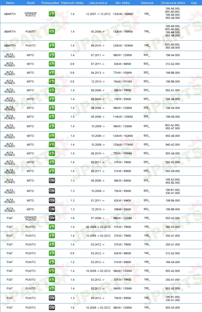Screen dimensions: 202x312
Task: Click petrol icon in Abarth Punto 04.2010 row
Action: pos(52,46)
